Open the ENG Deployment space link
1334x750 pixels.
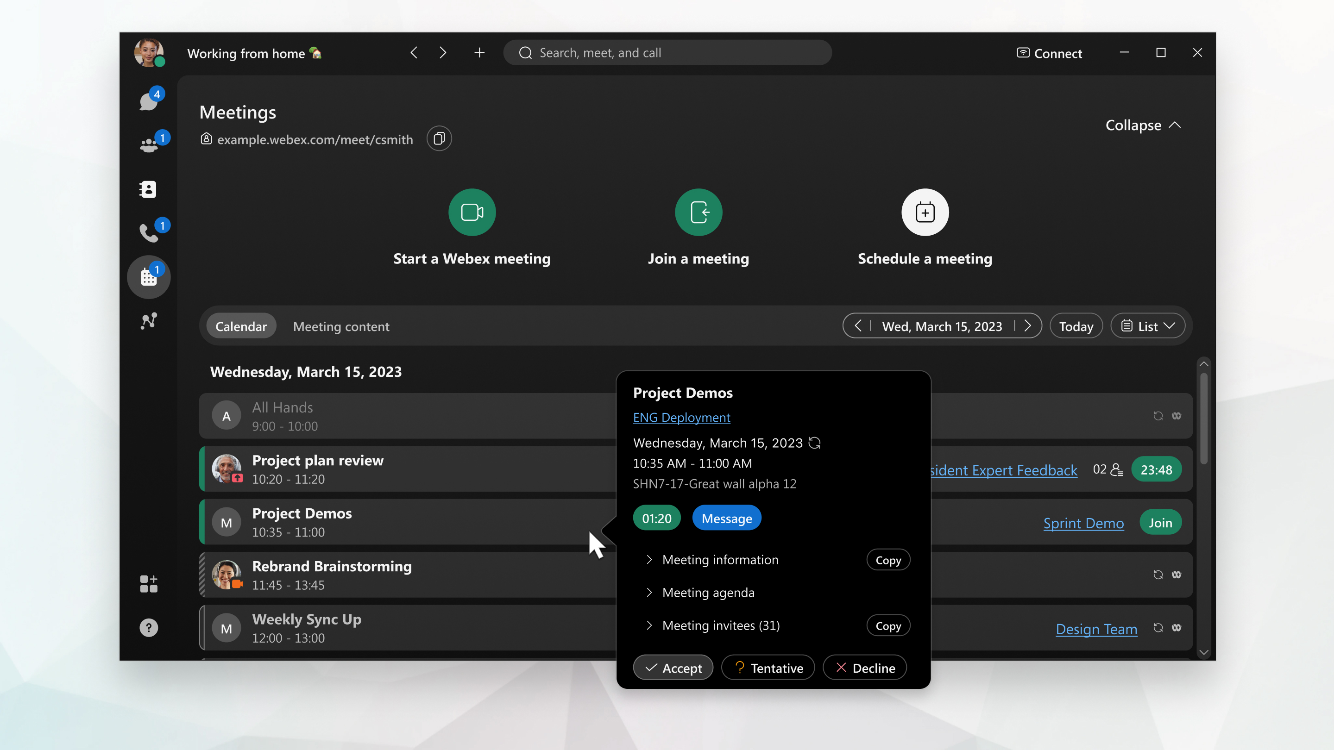681,417
